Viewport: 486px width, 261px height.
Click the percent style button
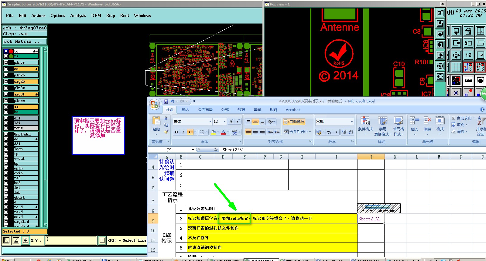tap(329, 132)
